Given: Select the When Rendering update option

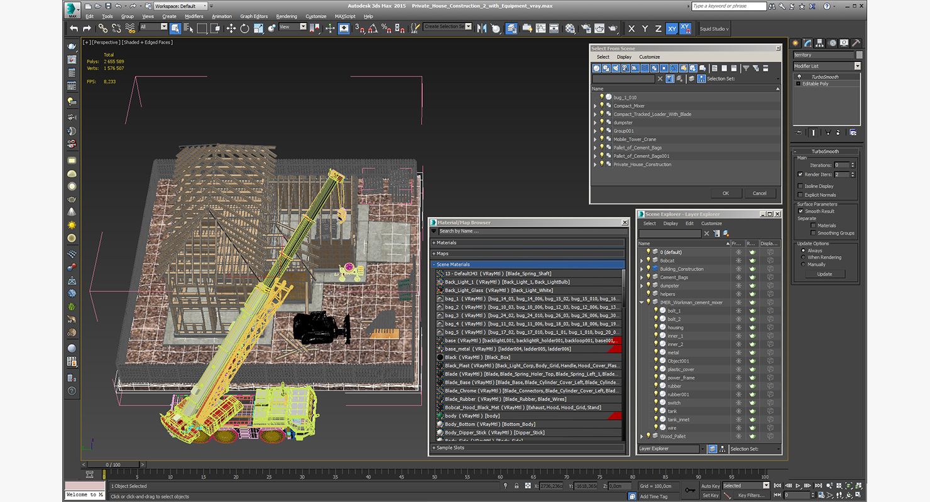Looking at the screenshot, I should click(803, 257).
